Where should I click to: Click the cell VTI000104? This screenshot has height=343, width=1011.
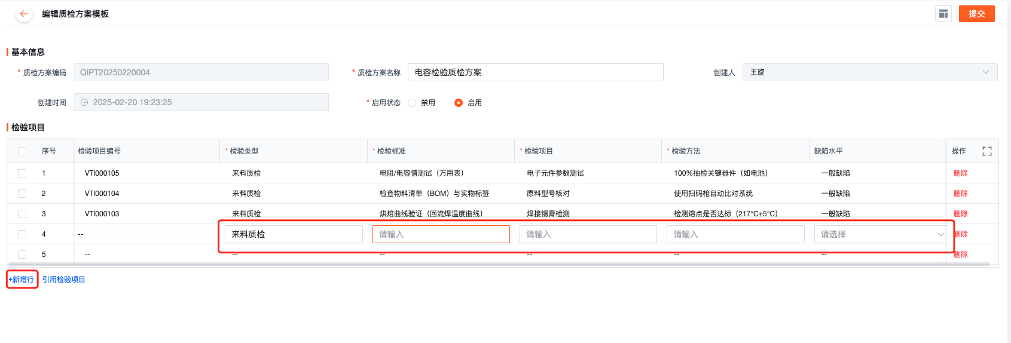tap(102, 194)
